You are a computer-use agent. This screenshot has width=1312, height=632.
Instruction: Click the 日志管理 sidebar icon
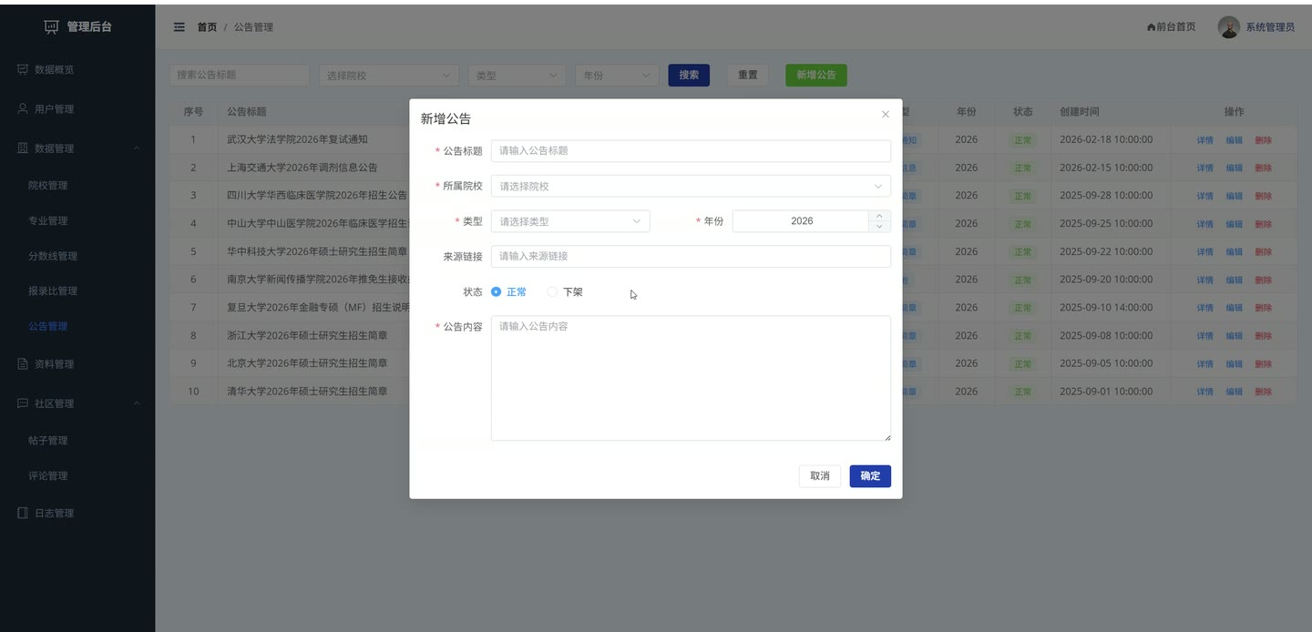pyautogui.click(x=23, y=513)
